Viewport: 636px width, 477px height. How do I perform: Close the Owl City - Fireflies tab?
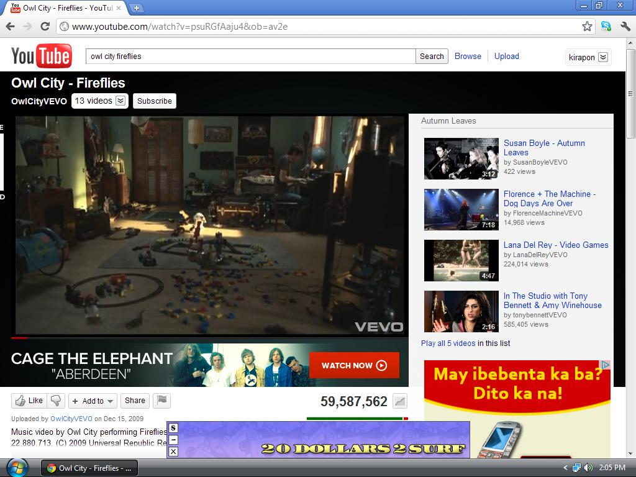119,7
